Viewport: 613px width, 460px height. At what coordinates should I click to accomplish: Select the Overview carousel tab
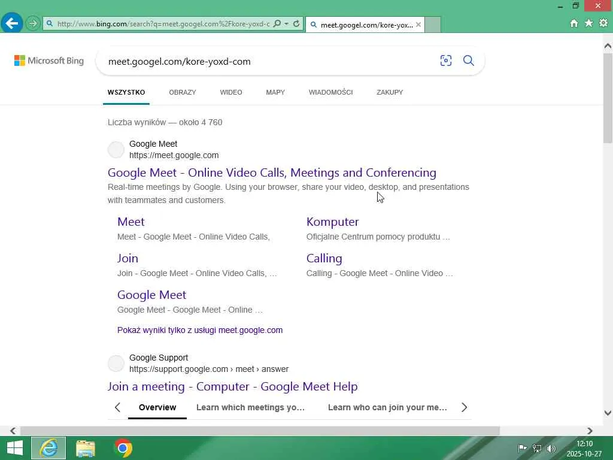(157, 407)
